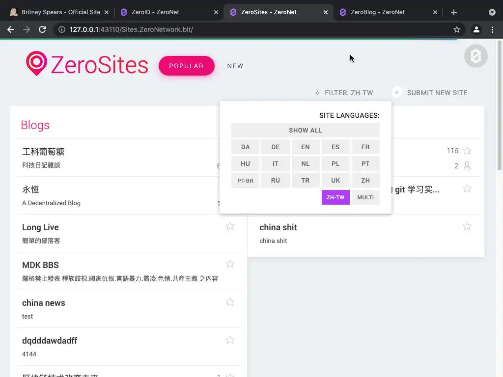Viewport: 503px width, 377px height.
Task: Filter sites by EN language
Action: pyautogui.click(x=306, y=147)
